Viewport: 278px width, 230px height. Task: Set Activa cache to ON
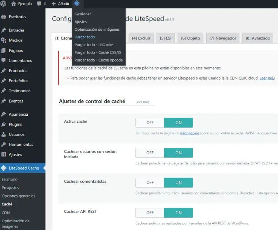point(179,123)
